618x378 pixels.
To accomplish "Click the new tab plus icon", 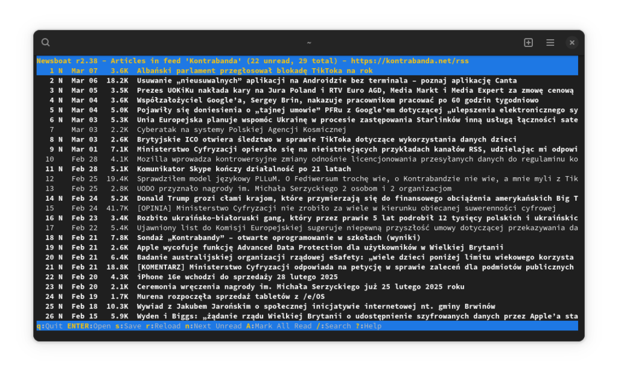I will (529, 43).
